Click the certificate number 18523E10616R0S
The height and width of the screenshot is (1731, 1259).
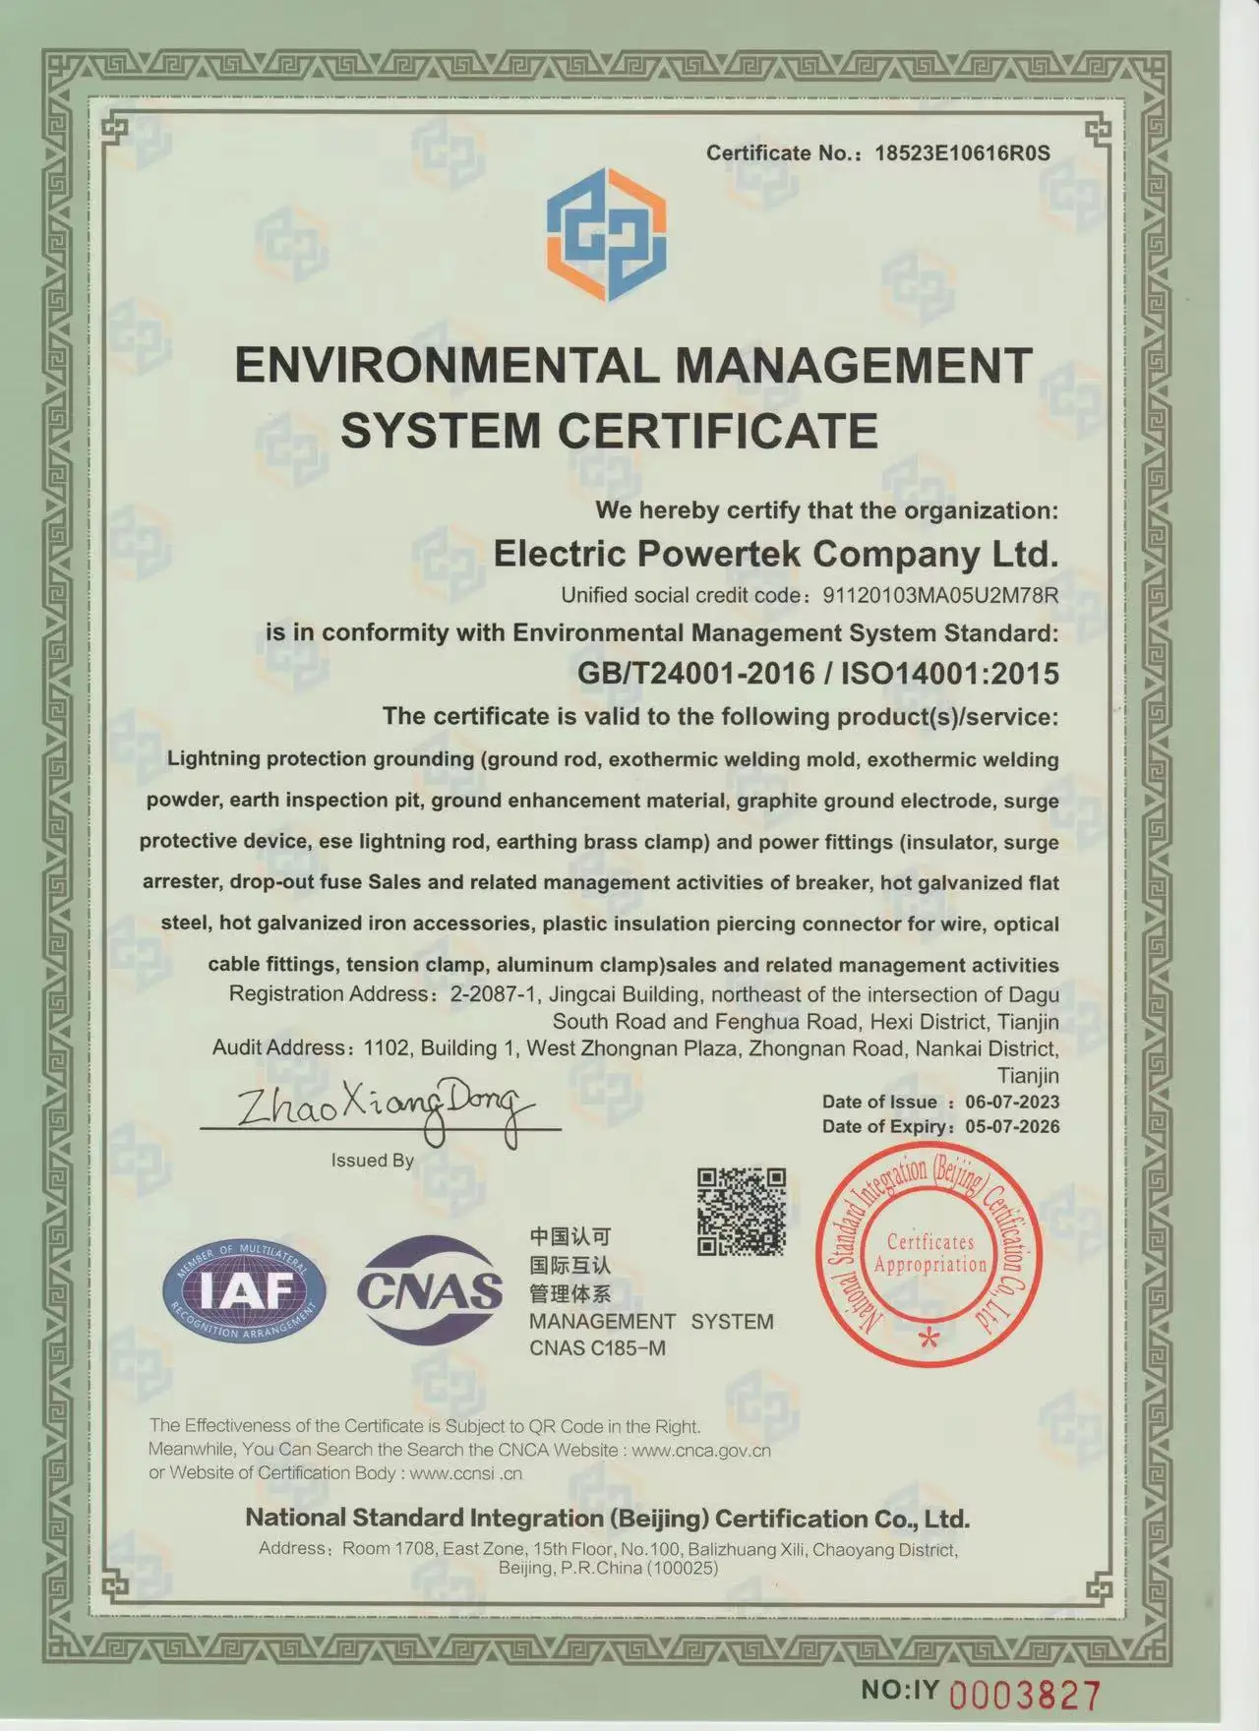tap(962, 153)
